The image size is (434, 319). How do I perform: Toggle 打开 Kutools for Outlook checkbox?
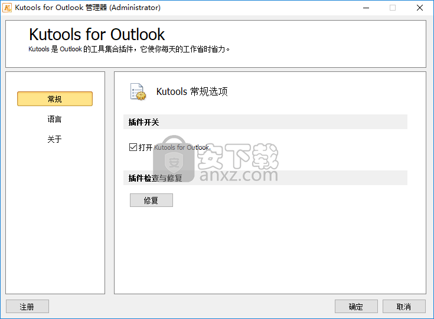click(x=133, y=147)
